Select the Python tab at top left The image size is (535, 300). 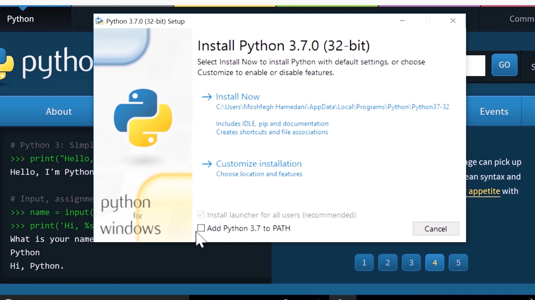coord(20,19)
